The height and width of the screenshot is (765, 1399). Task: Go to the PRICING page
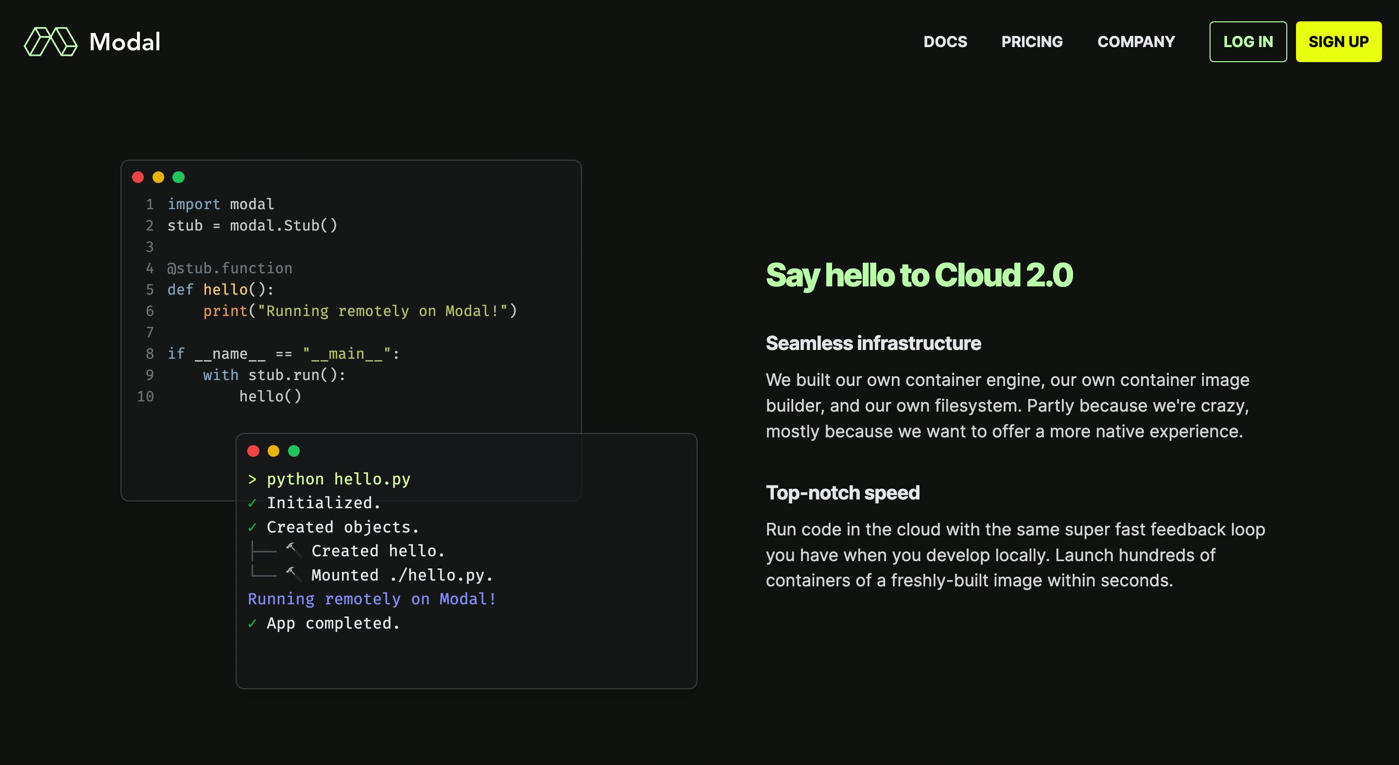(x=1032, y=42)
